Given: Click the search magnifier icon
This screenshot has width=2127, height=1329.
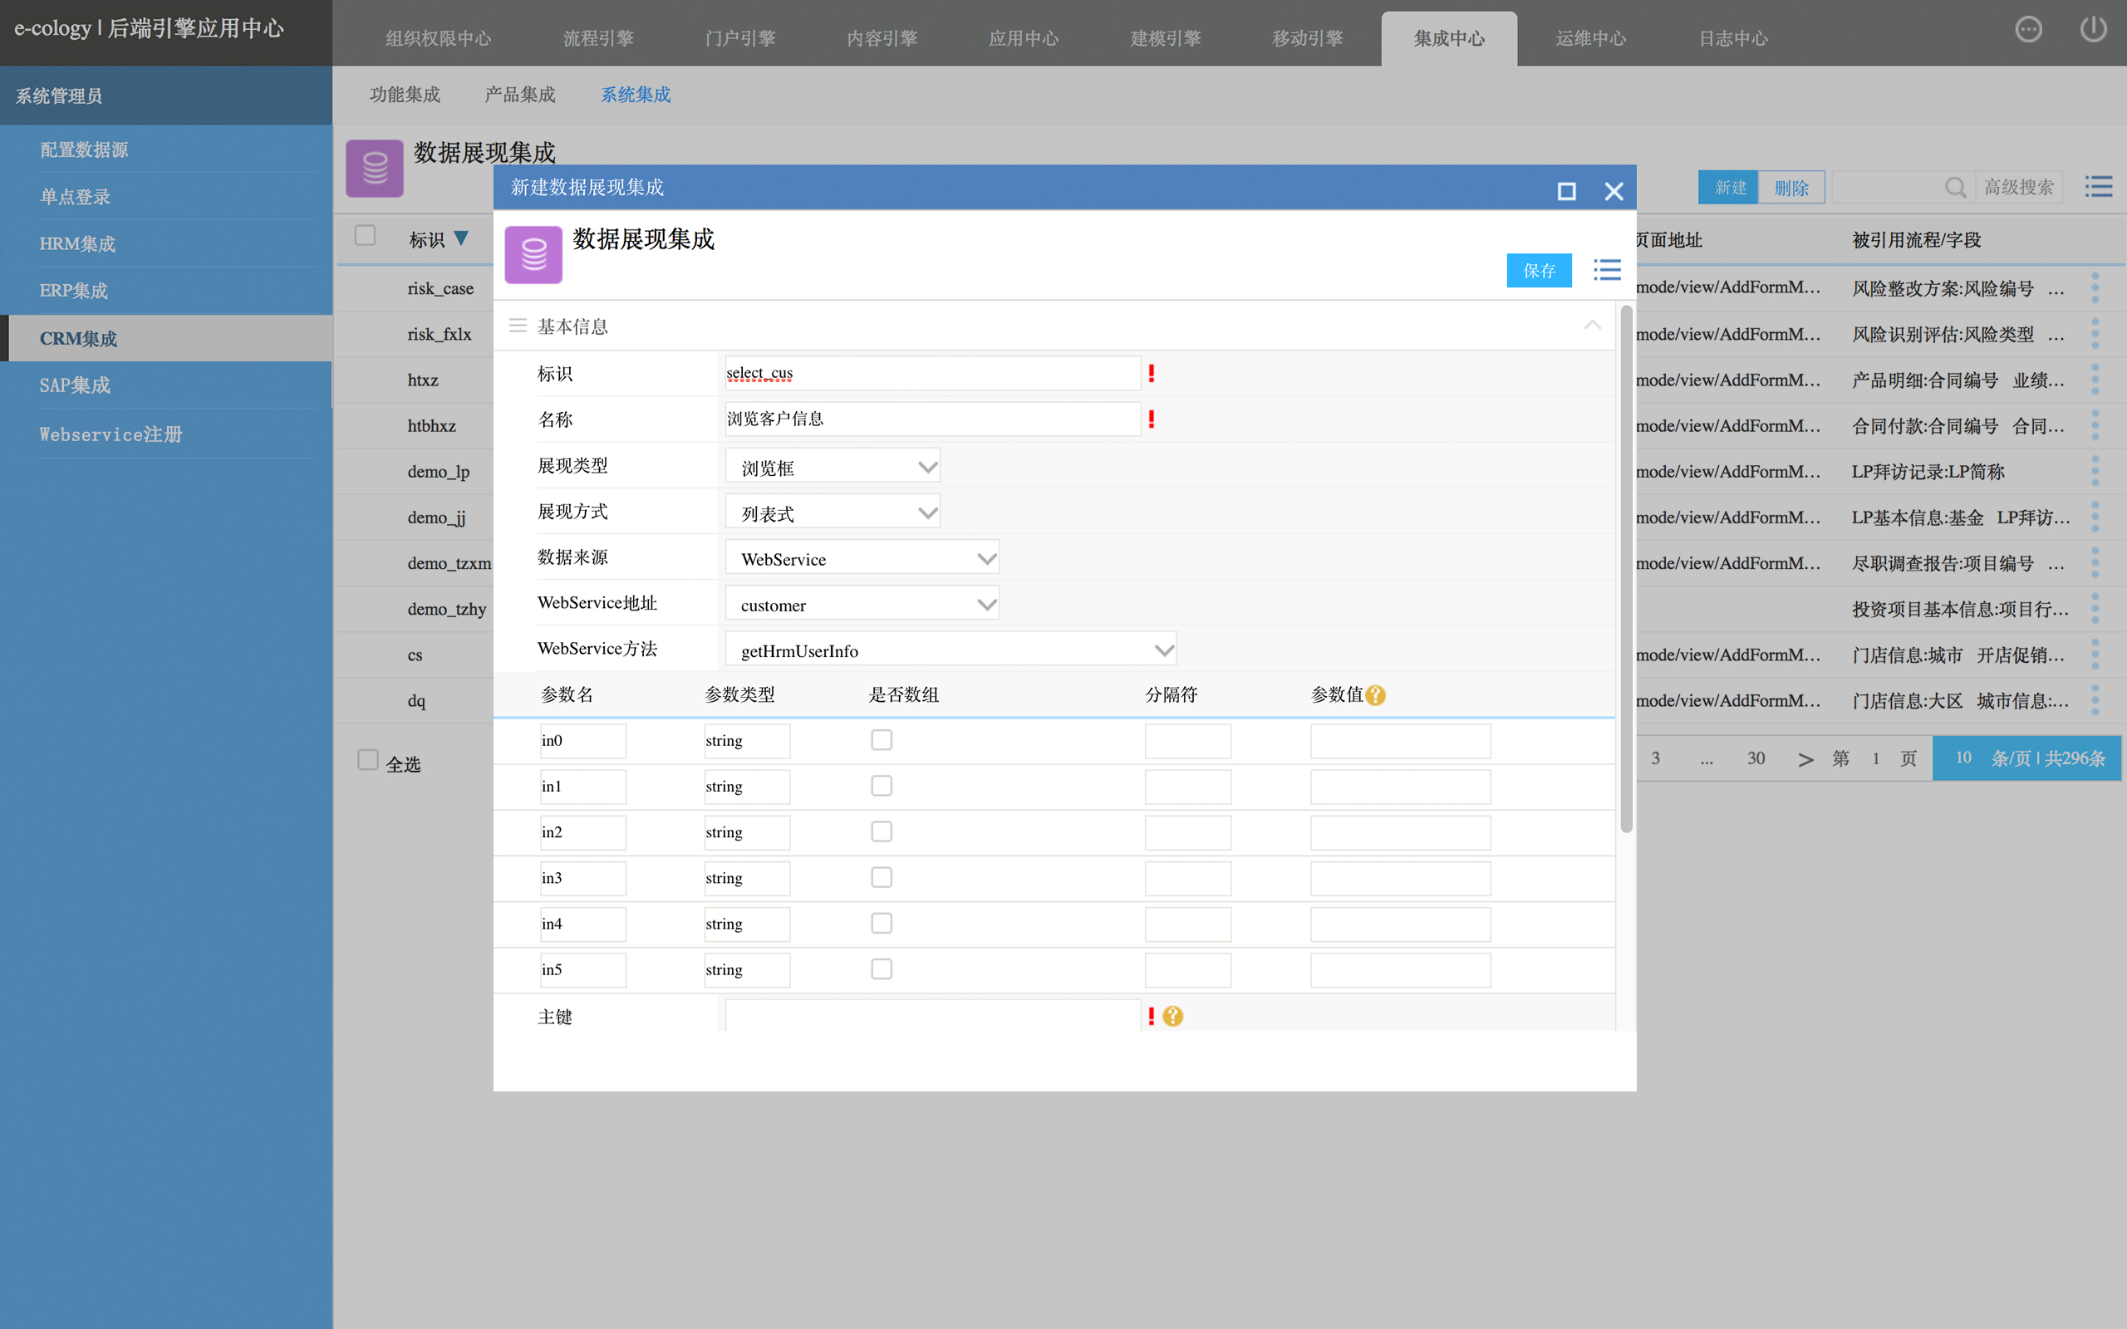Looking at the screenshot, I should click(1955, 187).
